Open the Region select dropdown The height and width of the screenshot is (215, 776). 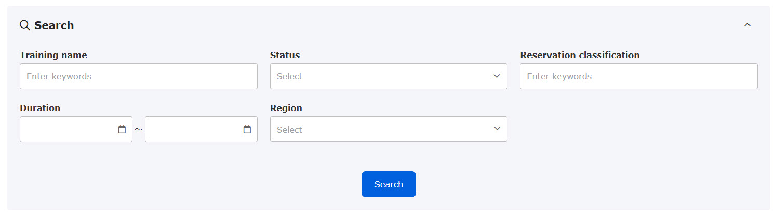pos(389,129)
